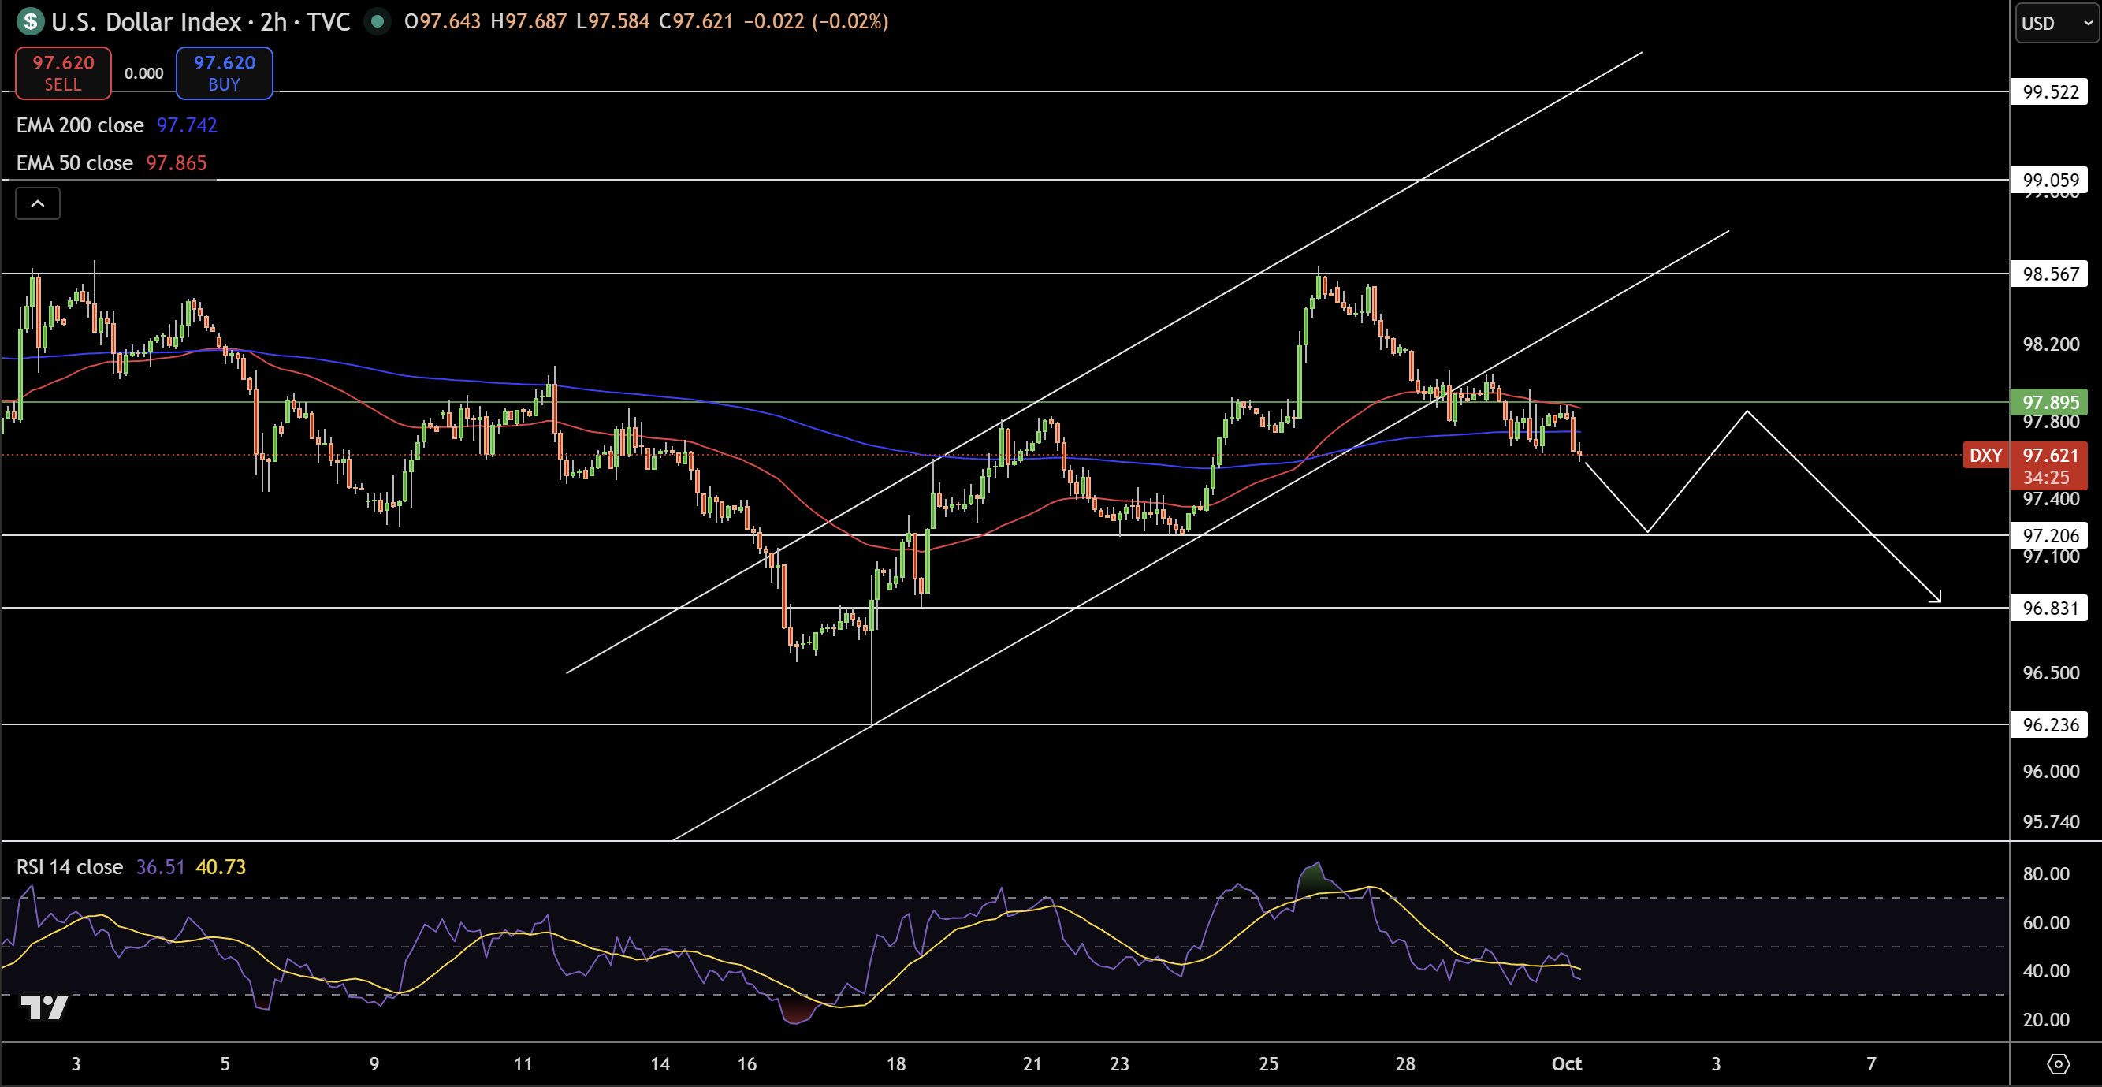Viewport: 2102px width, 1087px height.
Task: Click the green market status dot
Action: (377, 21)
